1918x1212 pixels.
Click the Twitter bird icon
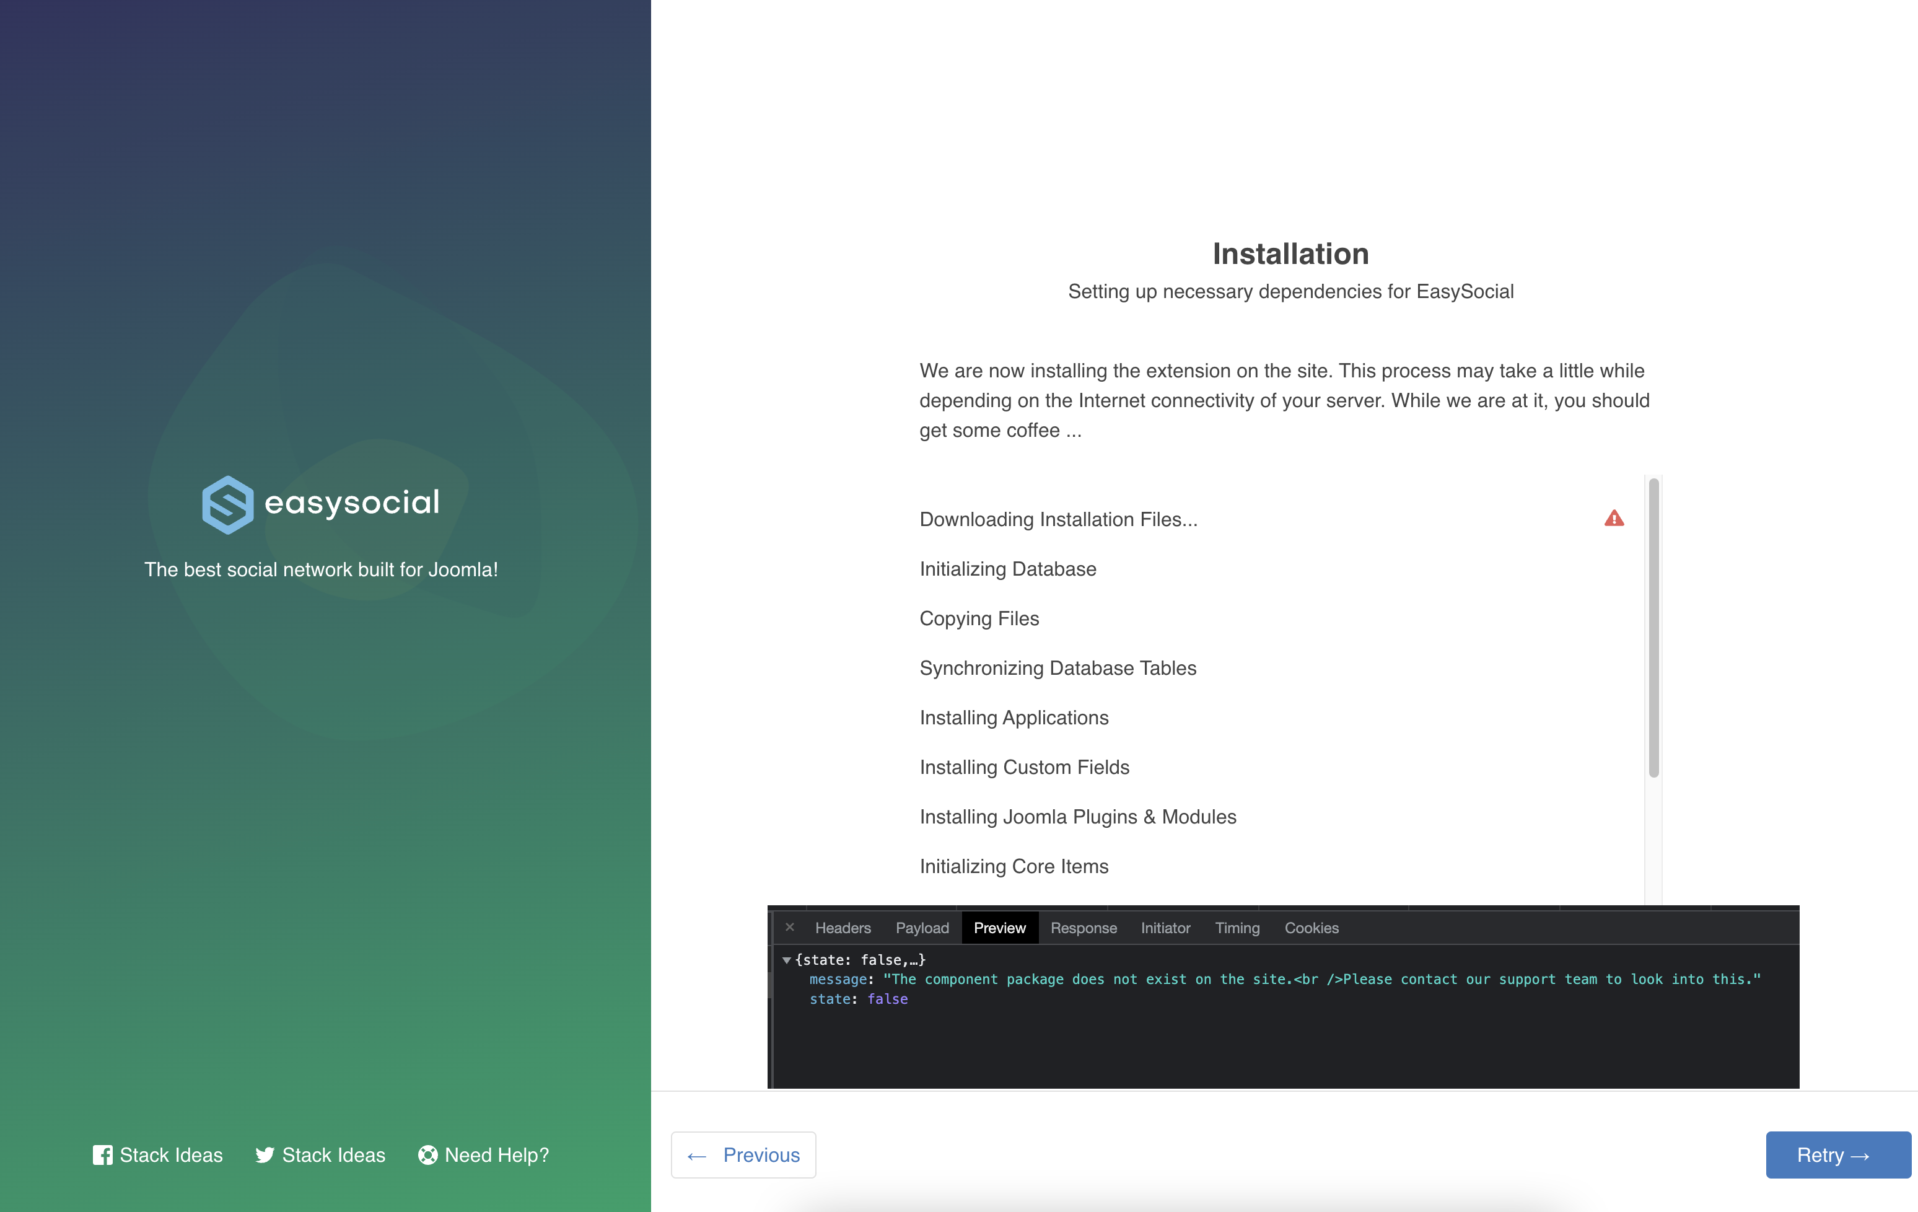(x=265, y=1154)
